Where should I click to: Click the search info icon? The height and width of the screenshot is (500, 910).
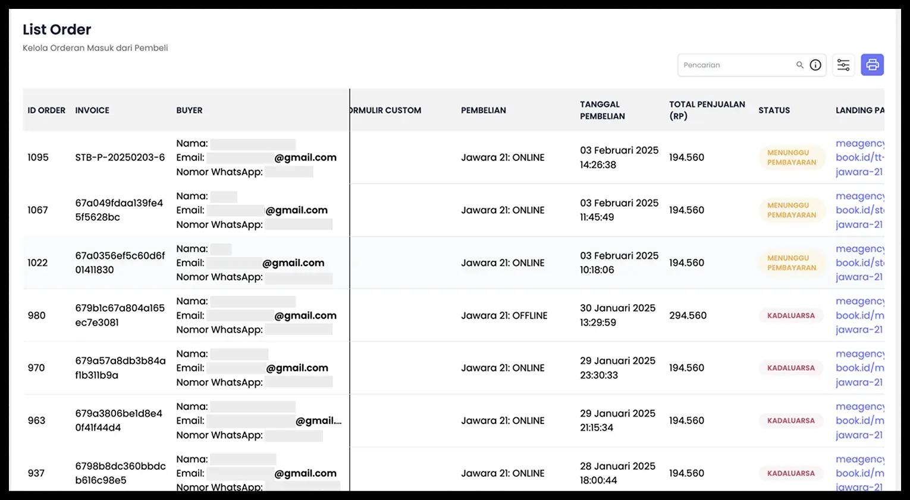pos(815,65)
